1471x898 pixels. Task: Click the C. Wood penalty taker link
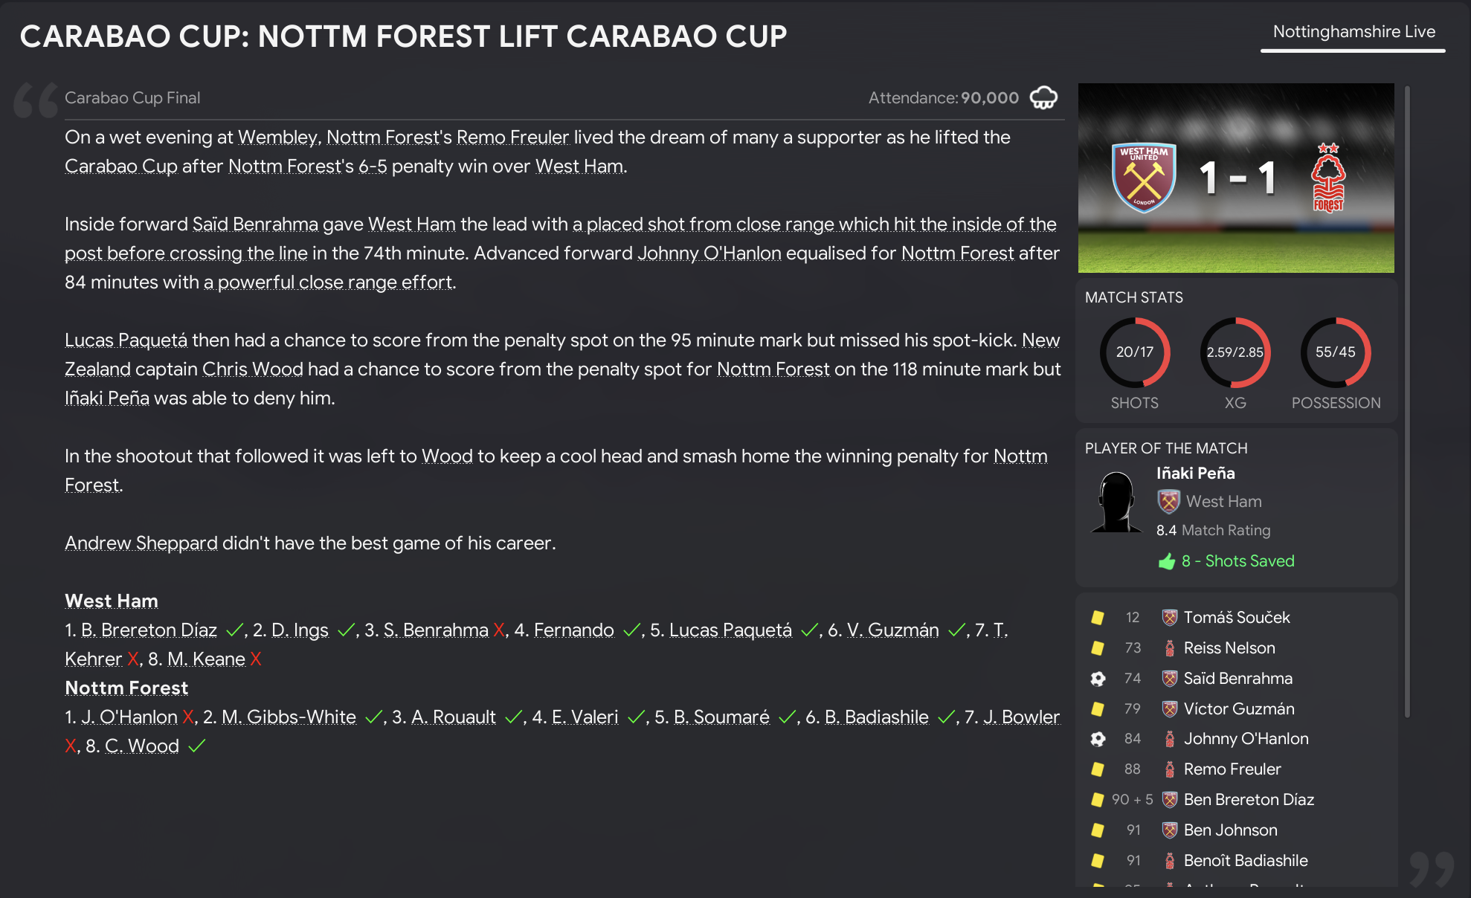click(x=142, y=746)
